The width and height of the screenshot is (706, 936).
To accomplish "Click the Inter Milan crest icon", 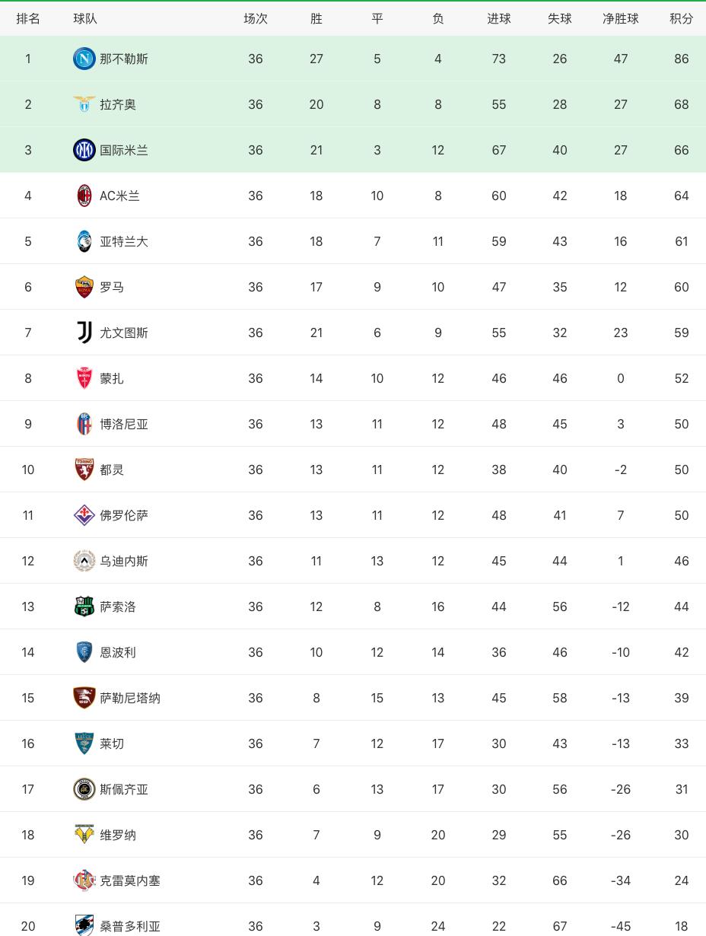I will pos(84,150).
